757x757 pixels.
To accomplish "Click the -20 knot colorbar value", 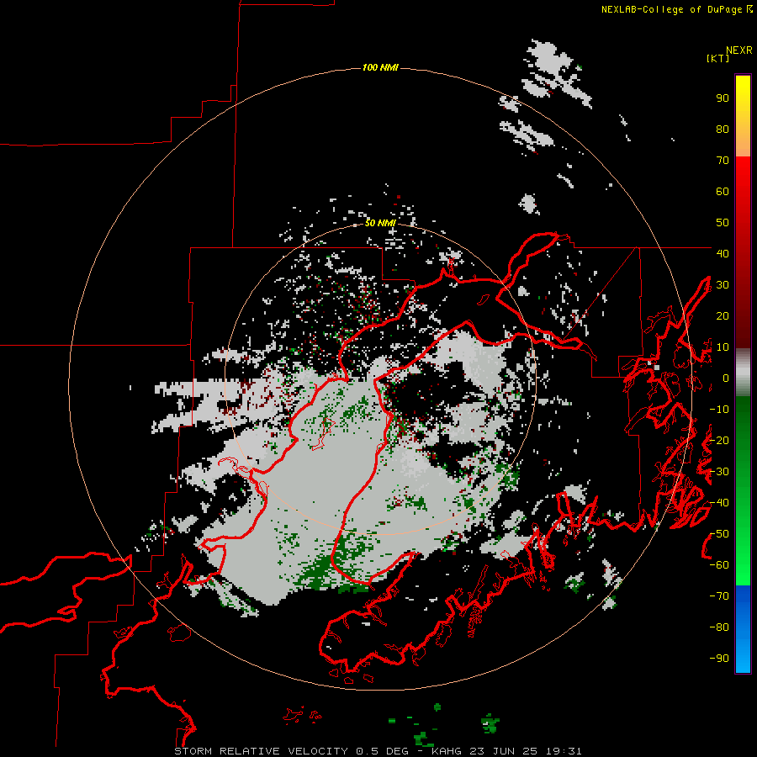I will (719, 440).
